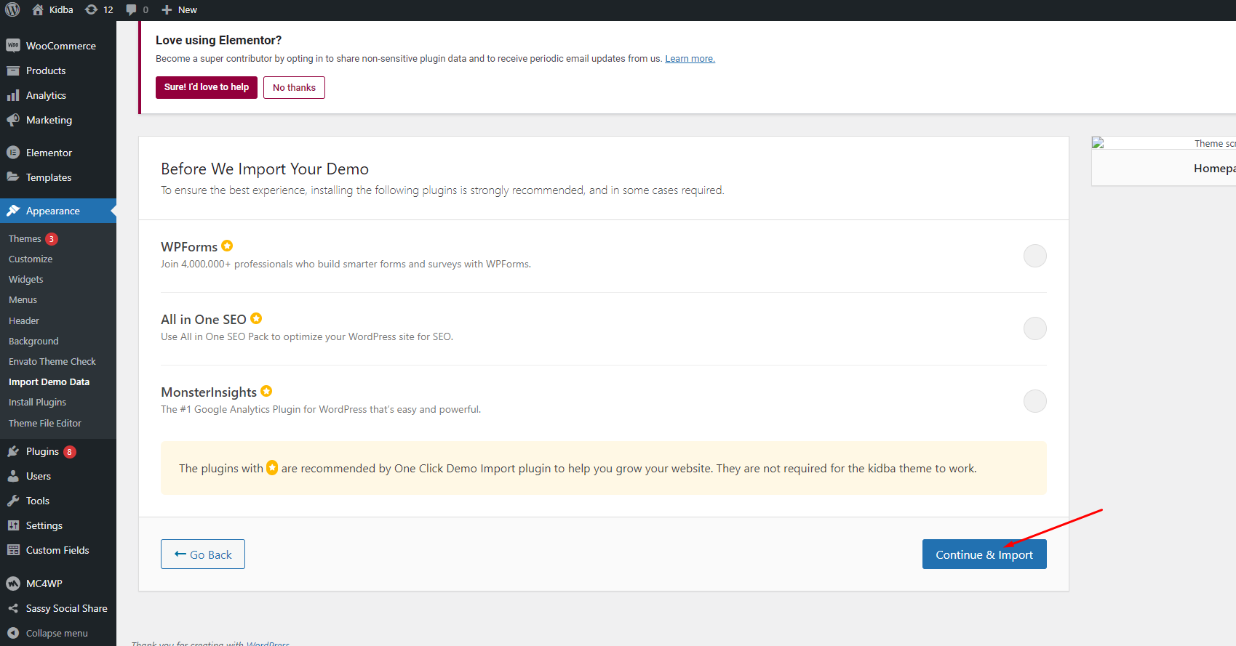This screenshot has width=1236, height=646.
Task: Click the WordPress logo icon
Action: [x=12, y=9]
